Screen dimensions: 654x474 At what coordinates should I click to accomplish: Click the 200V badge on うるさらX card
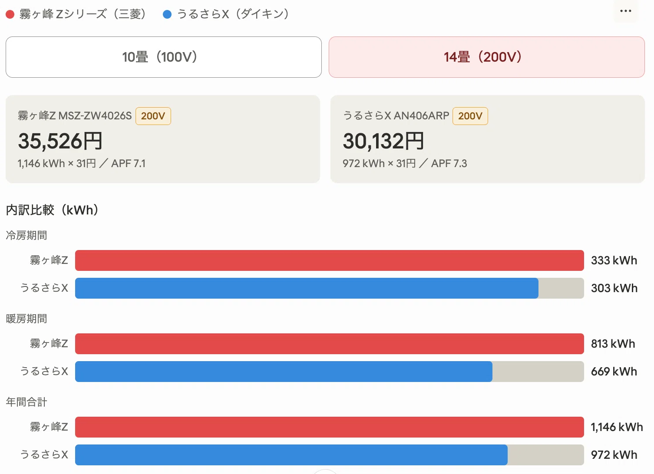[470, 116]
